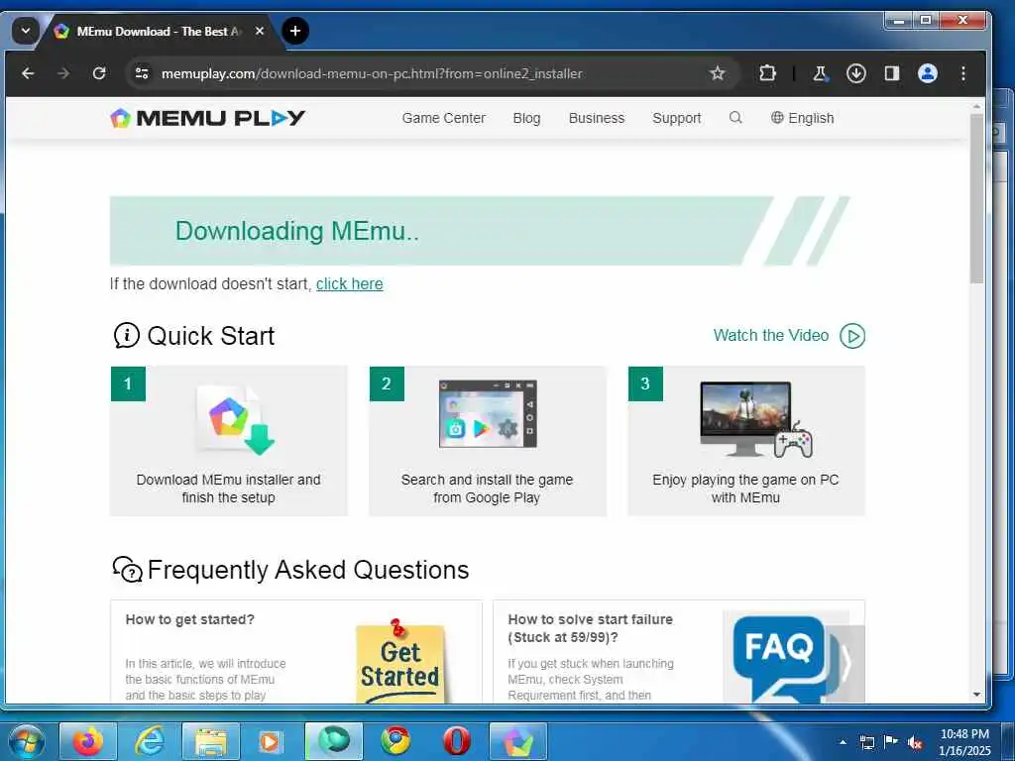The width and height of the screenshot is (1015, 761).
Task: Play the Quick Start video icon
Action: (x=852, y=336)
